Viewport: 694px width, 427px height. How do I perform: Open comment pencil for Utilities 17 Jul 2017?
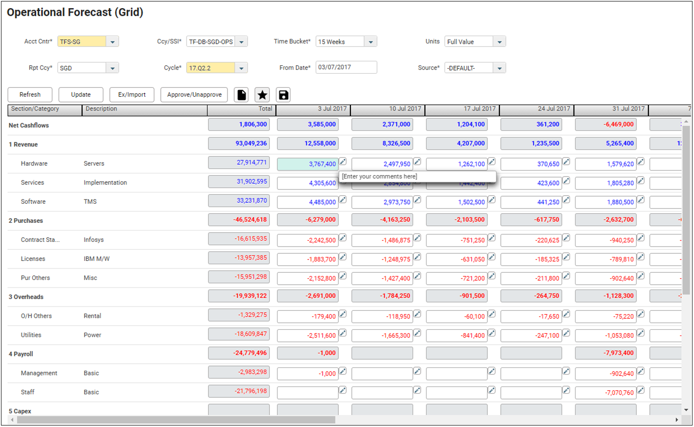point(492,333)
